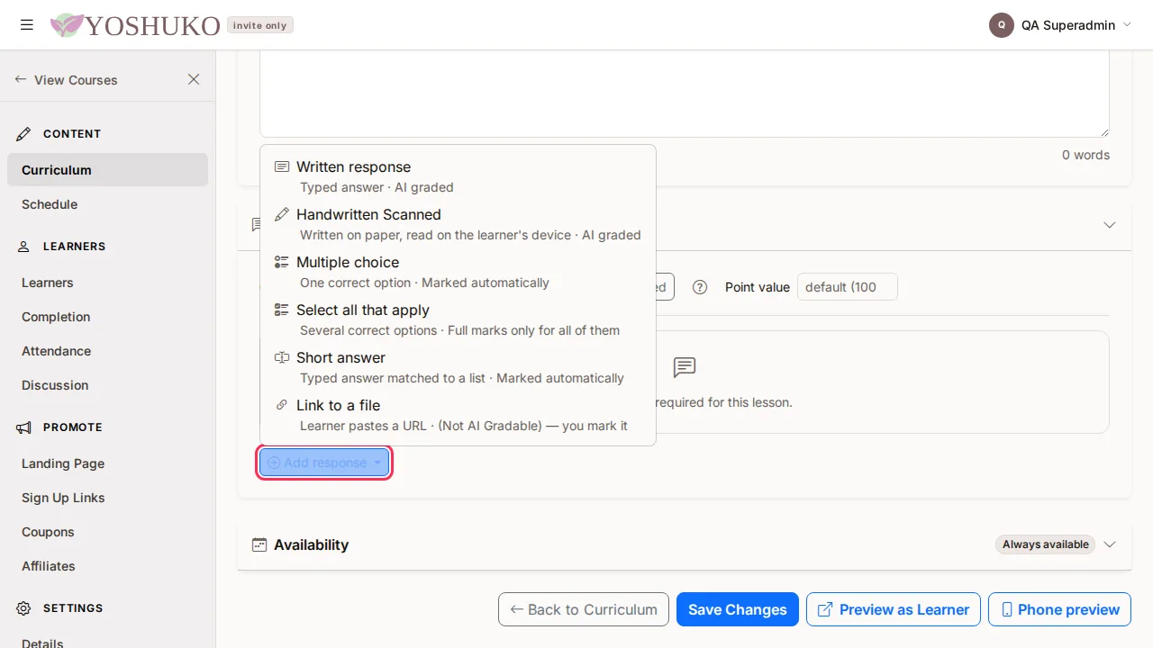Choose the Handwritten Scanned option
Screen dimensions: 1153x648
[x=458, y=224]
